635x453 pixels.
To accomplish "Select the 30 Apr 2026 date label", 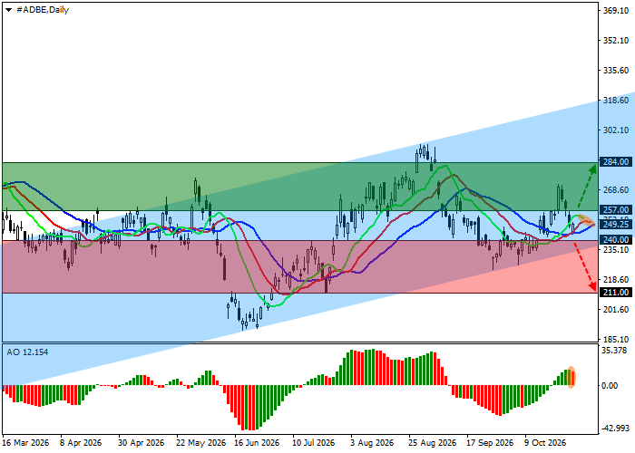I will pos(141,443).
